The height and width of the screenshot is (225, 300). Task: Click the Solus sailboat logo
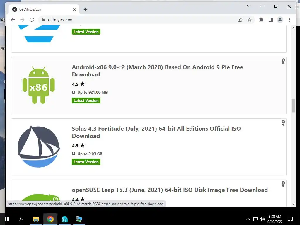(x=39, y=146)
